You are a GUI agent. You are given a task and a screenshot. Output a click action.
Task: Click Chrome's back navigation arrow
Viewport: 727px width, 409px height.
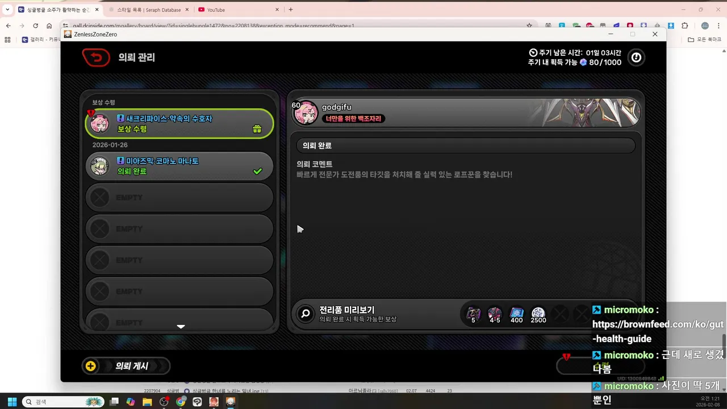click(x=9, y=26)
